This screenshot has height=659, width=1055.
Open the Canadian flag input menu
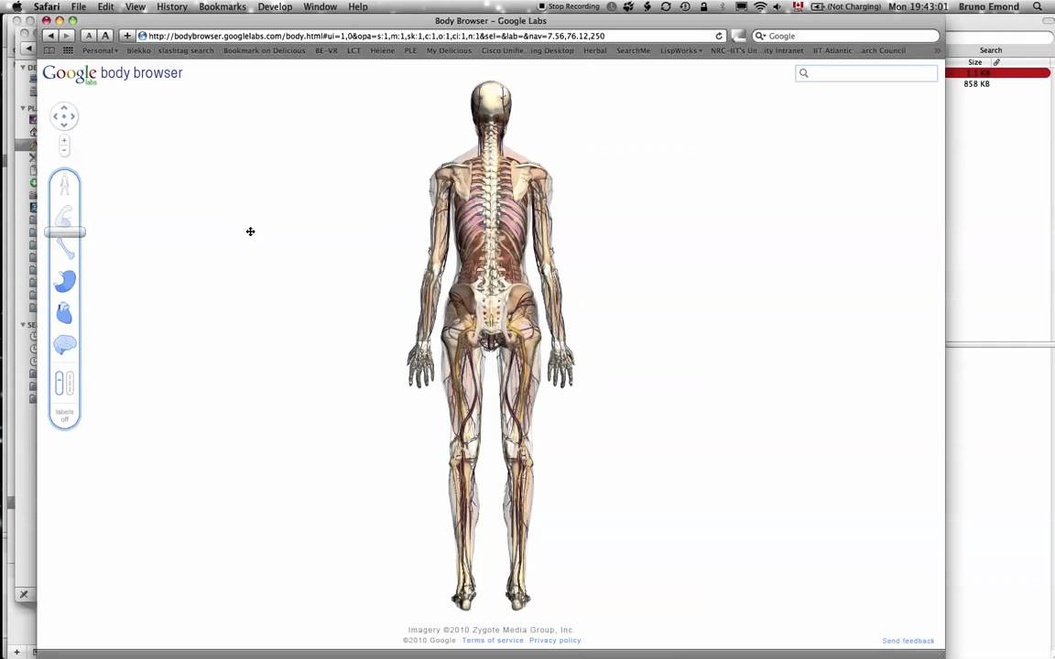pyautogui.click(x=798, y=6)
